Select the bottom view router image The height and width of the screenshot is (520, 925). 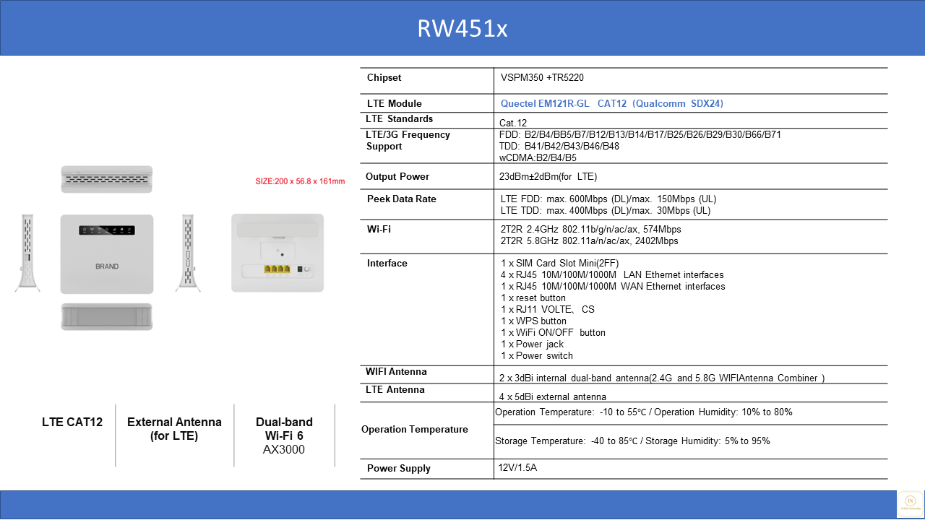pos(107,316)
